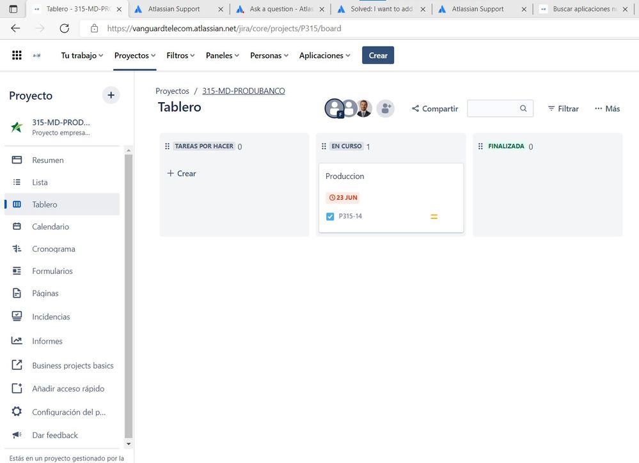Switch to the Buscar aplicaciones tab
The height and width of the screenshot is (463, 639).
(585, 9)
